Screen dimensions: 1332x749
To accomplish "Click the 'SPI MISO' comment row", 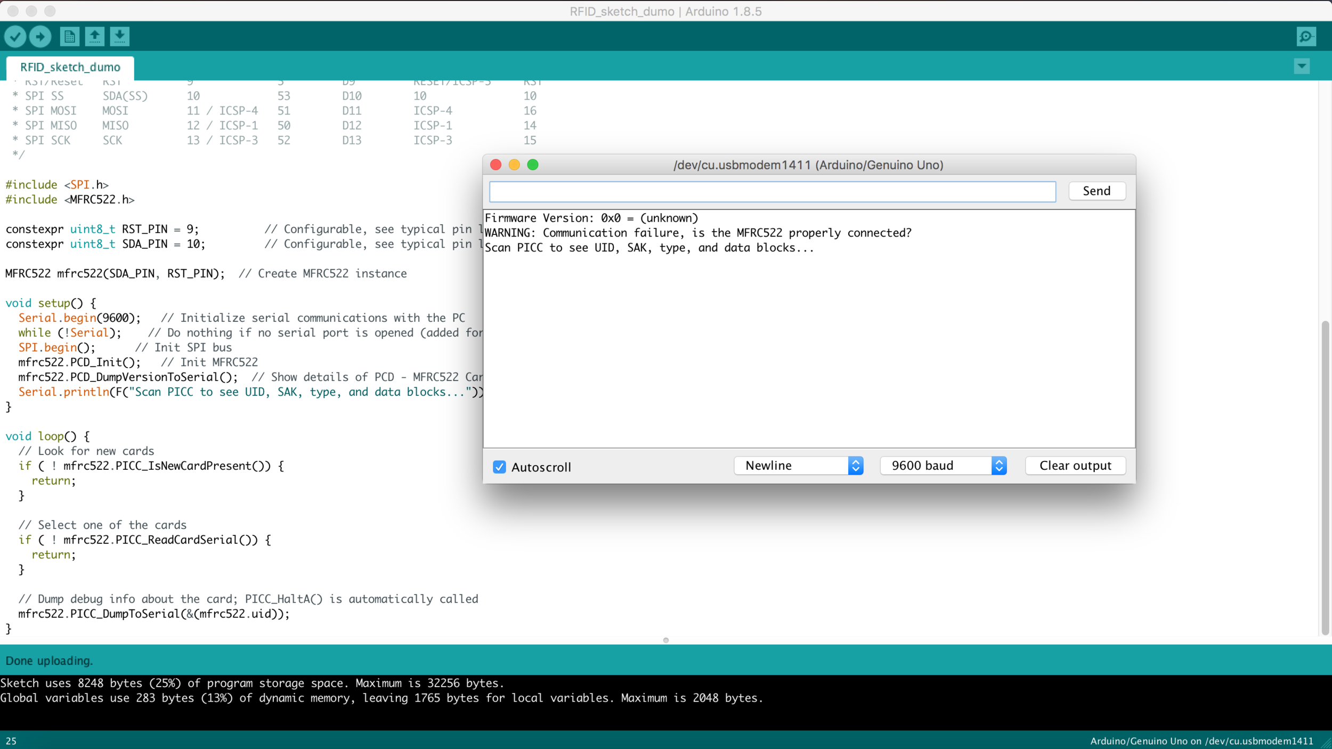I will click(x=274, y=126).
